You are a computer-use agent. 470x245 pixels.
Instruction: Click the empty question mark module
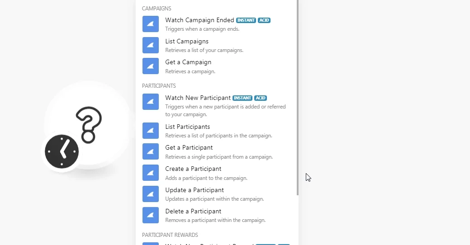(x=88, y=125)
